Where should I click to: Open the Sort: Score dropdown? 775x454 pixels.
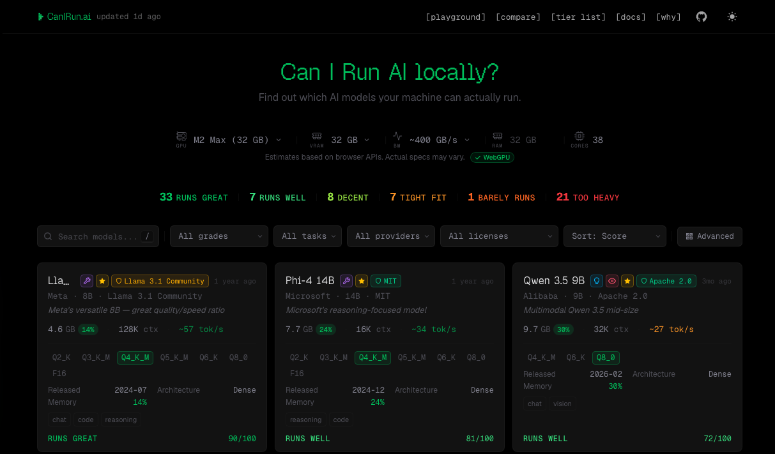(x=615, y=236)
